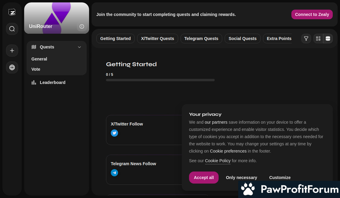The height and width of the screenshot is (198, 340).
Task: Click the 'Join the community' banner text
Action: (166, 14)
